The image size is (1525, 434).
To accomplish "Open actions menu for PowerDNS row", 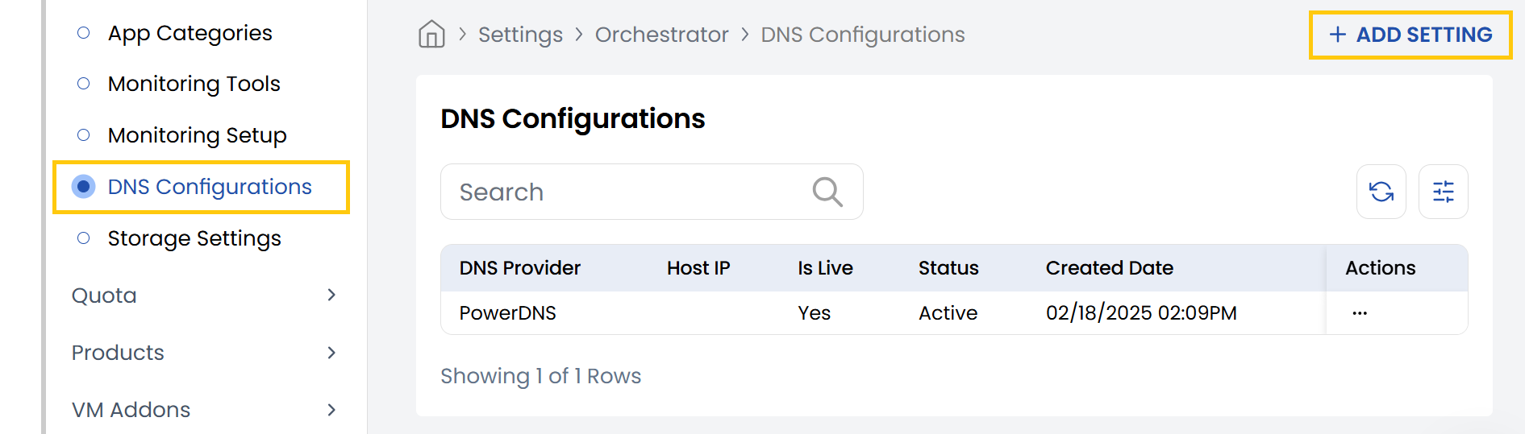I will [x=1360, y=313].
